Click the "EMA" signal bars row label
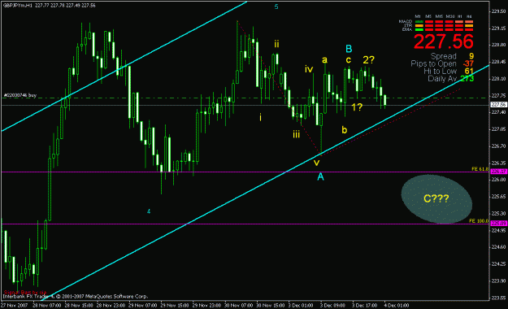 pyautogui.click(x=407, y=29)
